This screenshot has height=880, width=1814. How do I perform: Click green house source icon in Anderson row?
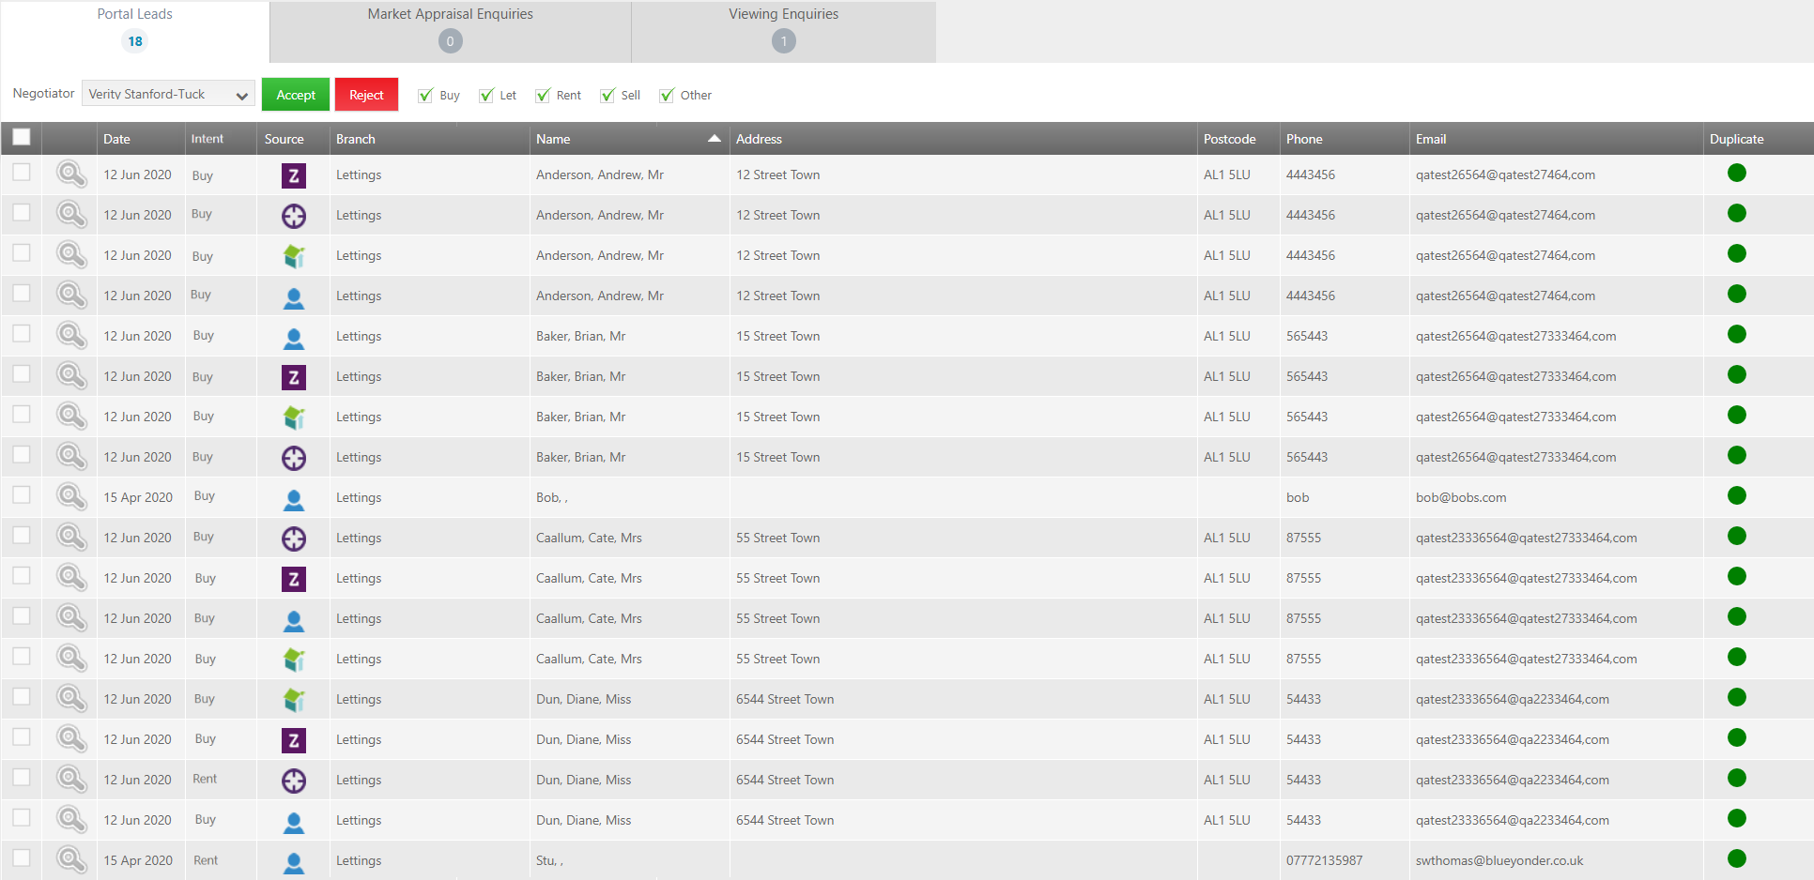pos(294,256)
